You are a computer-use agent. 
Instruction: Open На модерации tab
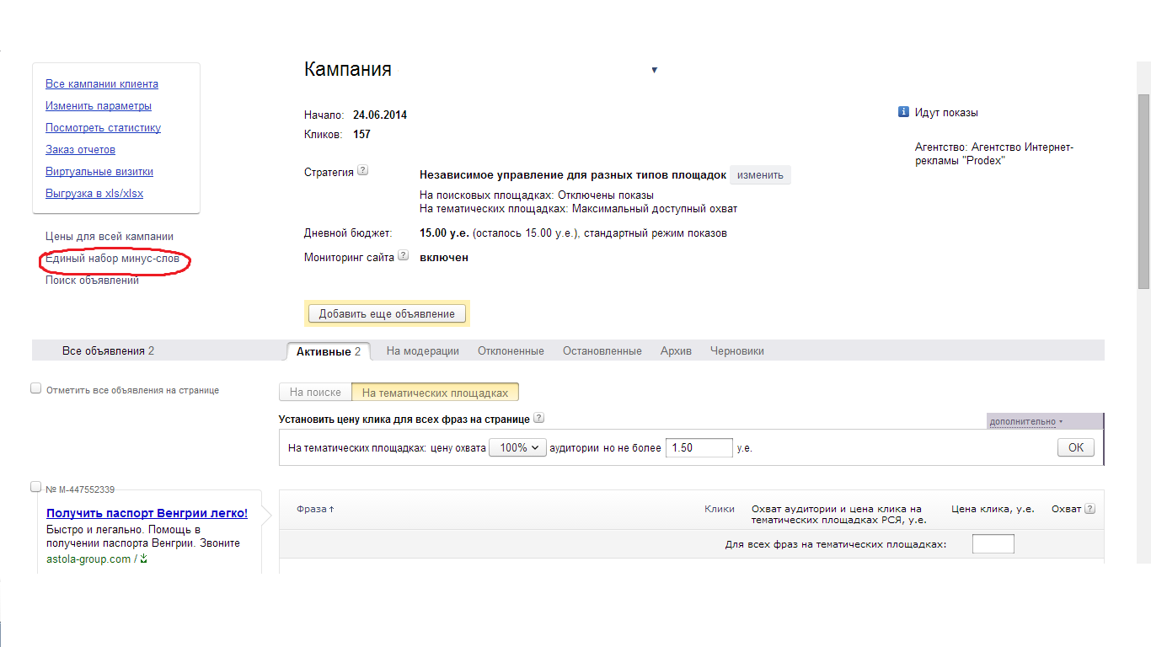(x=423, y=351)
